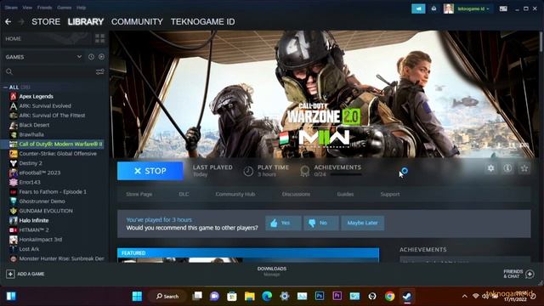Collapse the ALL games list

click(5, 88)
